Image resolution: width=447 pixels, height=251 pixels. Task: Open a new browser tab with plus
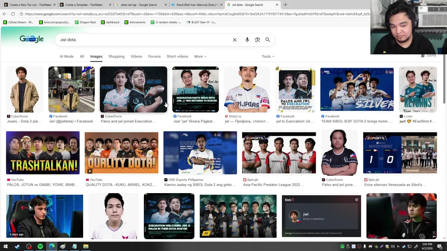coord(285,5)
